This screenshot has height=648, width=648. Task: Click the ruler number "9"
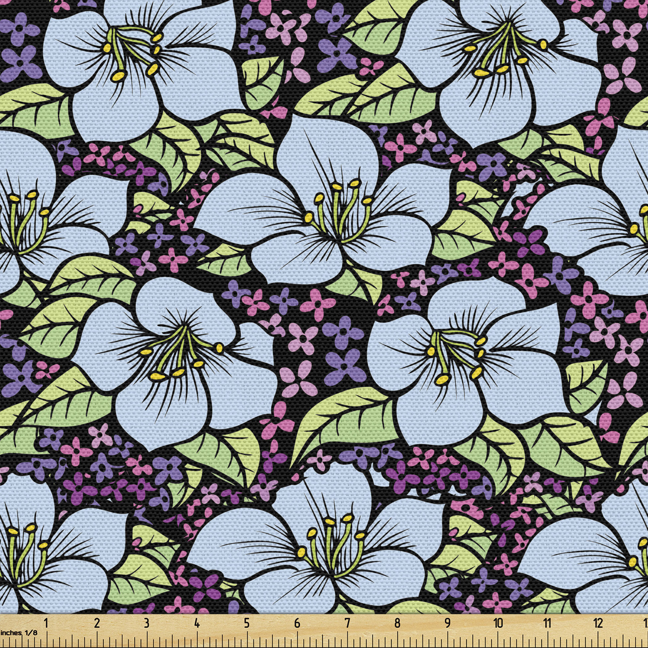click(x=448, y=623)
